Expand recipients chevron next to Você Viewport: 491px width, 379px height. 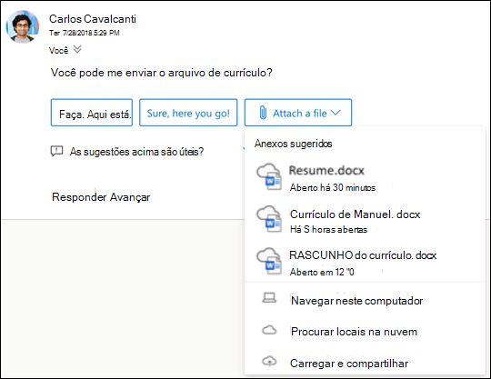click(77, 49)
